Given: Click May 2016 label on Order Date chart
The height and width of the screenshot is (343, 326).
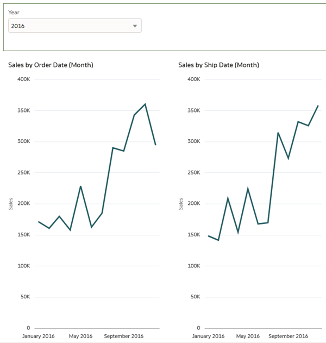Looking at the screenshot, I should (x=80, y=336).
